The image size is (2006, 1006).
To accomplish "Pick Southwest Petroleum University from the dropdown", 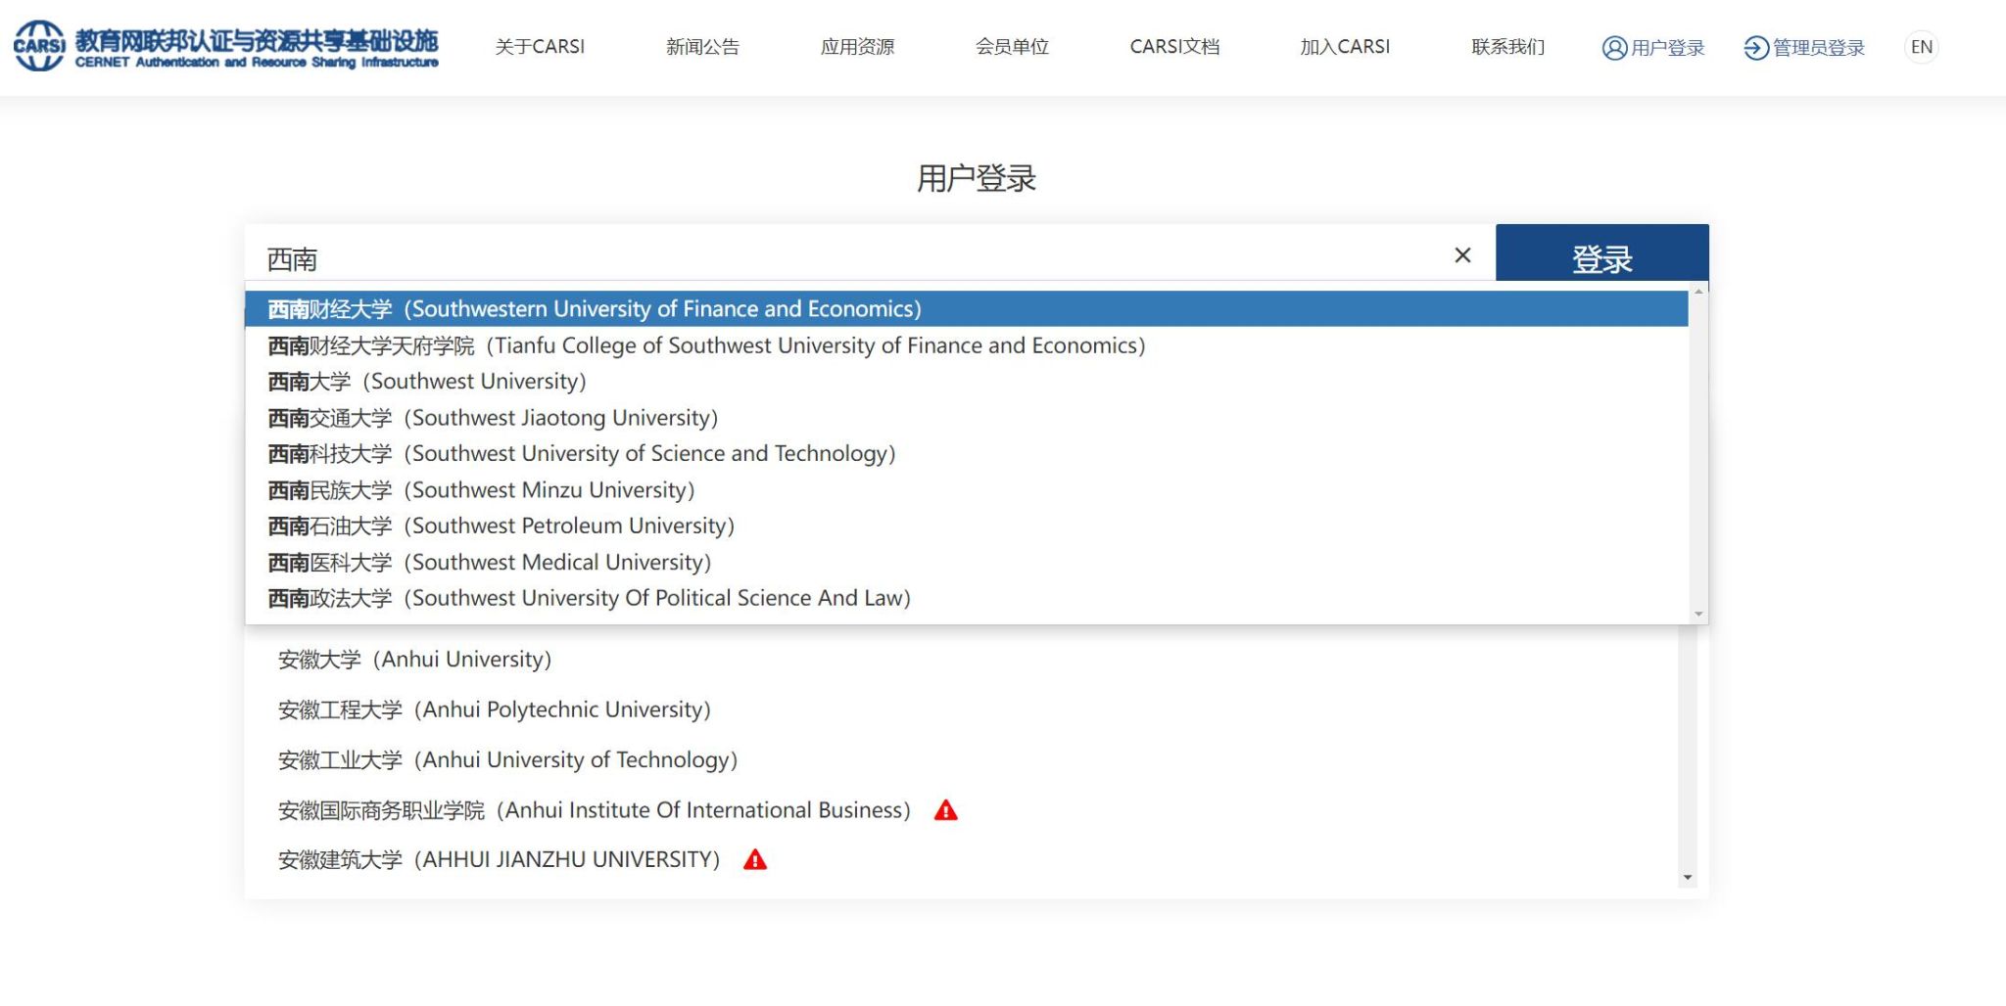I will [501, 526].
